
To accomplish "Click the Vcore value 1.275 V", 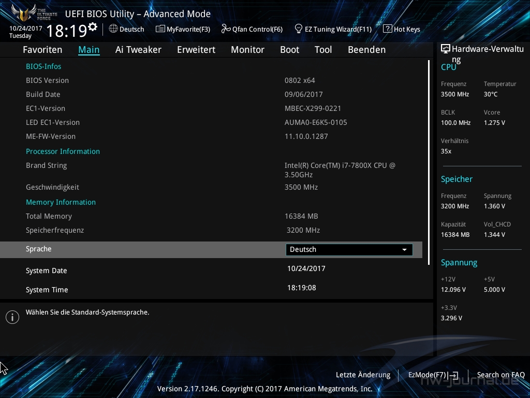I will (494, 123).
